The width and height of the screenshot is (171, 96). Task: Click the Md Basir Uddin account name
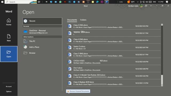tap(133, 6)
